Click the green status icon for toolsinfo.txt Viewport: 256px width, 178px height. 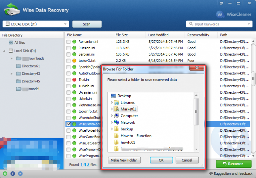[x=74, y=111]
